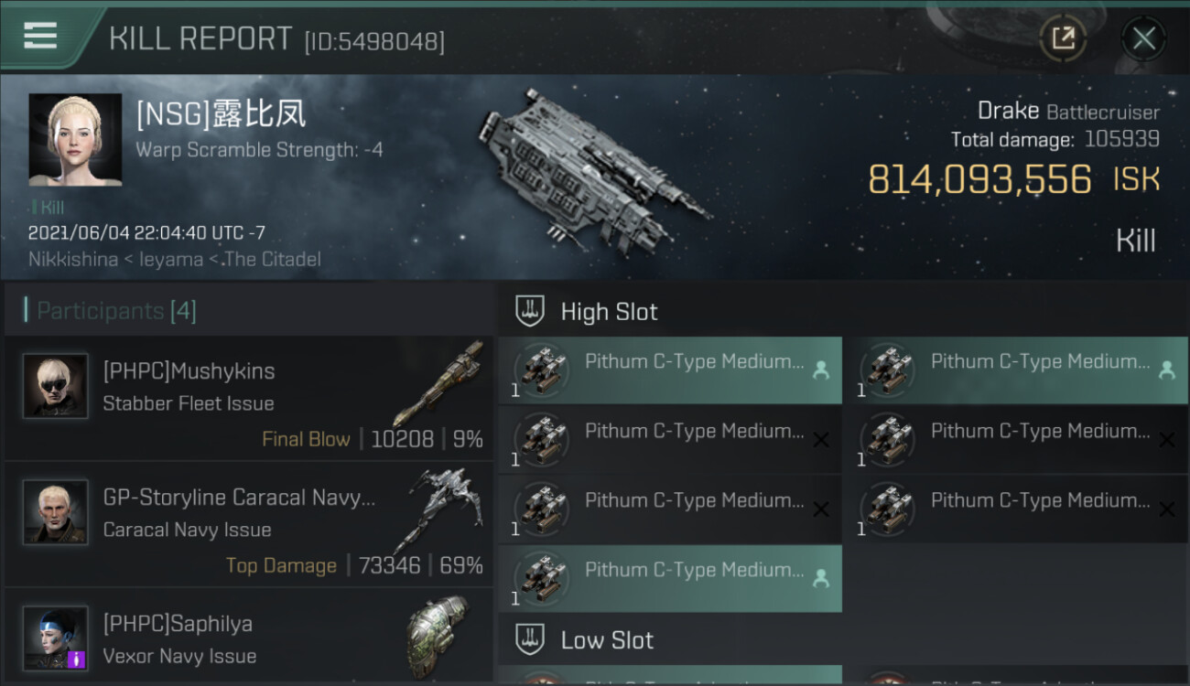Viewport: 1190px width, 686px height.
Task: Click Nikkishina location link
Action: (x=73, y=259)
